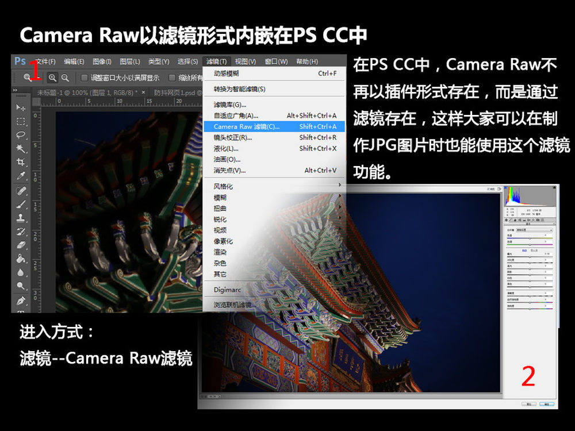Screen dimensions: 575x431
Task: Toggle the 预览 checkbox in Camera Raw
Action: [490, 188]
